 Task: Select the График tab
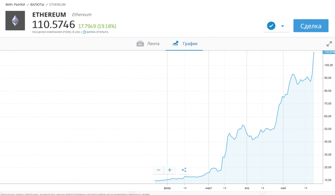(185, 43)
